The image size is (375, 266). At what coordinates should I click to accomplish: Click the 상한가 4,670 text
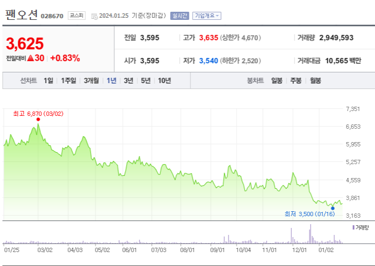tap(240, 38)
